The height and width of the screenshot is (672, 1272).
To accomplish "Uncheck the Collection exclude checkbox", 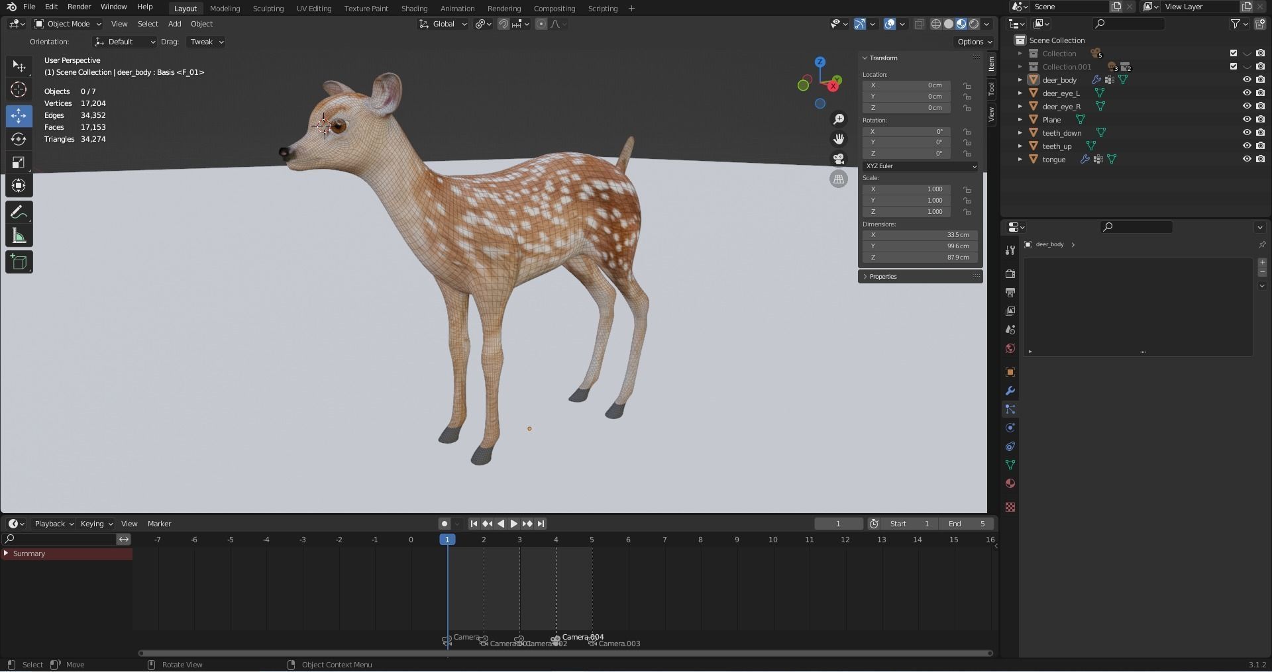I will [1234, 54].
